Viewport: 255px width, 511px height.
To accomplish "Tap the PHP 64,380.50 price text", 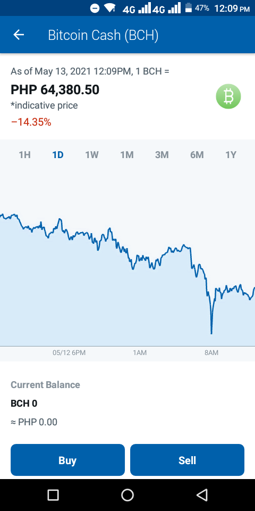I will 55,89.
